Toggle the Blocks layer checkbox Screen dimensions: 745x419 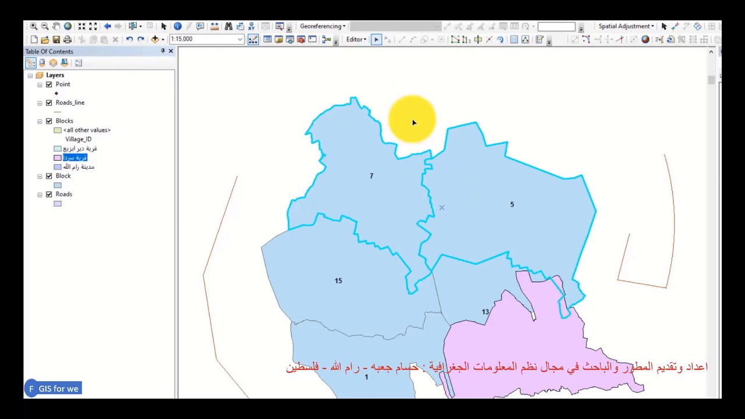coord(49,121)
